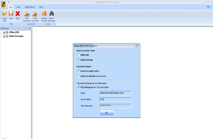The height and width of the screenshot is (139, 213).
Task: Select the Offline EDB conversion mode
Action: (79, 55)
